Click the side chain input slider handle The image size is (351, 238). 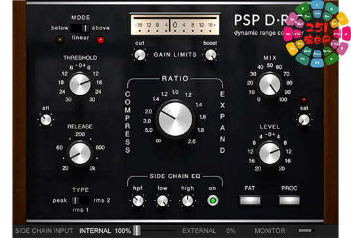[x=136, y=230]
